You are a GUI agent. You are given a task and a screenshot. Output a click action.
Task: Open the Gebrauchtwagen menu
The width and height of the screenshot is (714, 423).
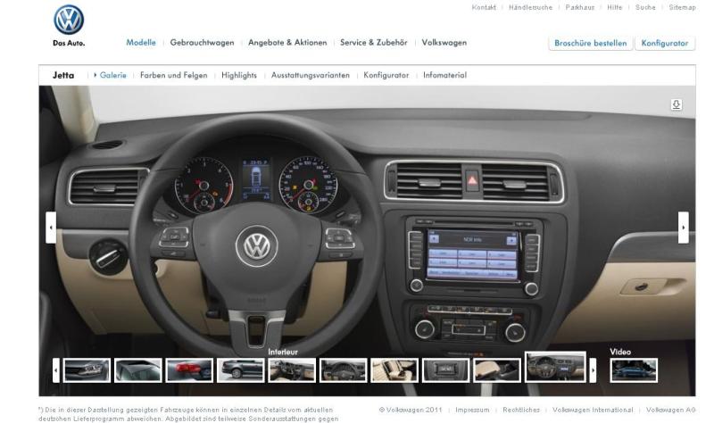click(202, 42)
